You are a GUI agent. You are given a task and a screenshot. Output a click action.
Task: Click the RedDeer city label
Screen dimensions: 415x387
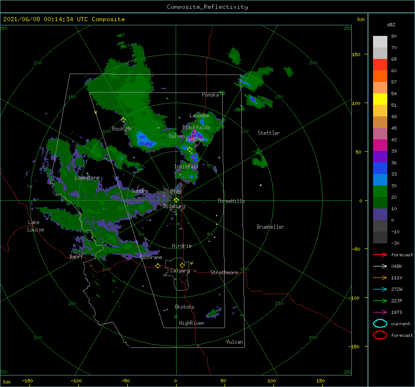coord(196,139)
